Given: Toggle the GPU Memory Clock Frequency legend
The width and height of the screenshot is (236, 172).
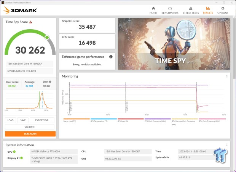Looking at the screenshot, I should 185,122.
